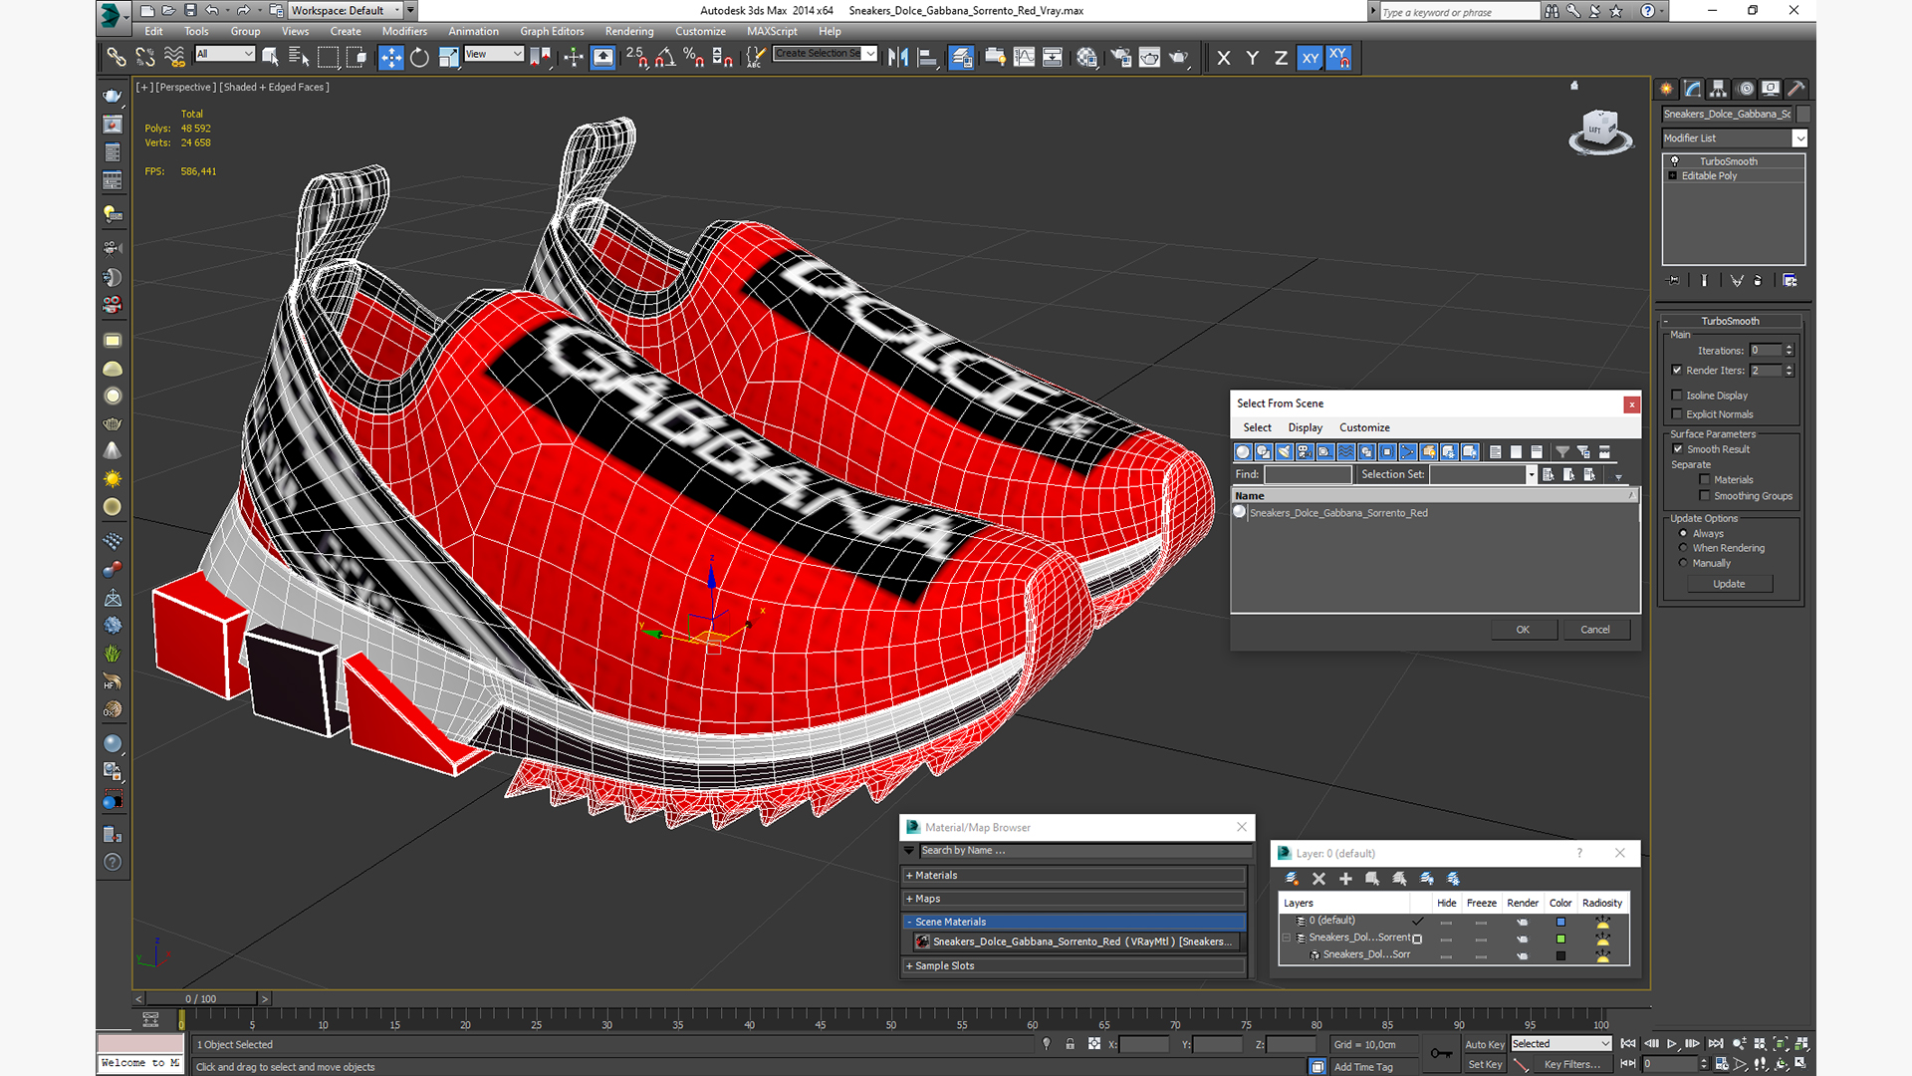Click the filter funnel icon in Select From Scene

click(1562, 452)
